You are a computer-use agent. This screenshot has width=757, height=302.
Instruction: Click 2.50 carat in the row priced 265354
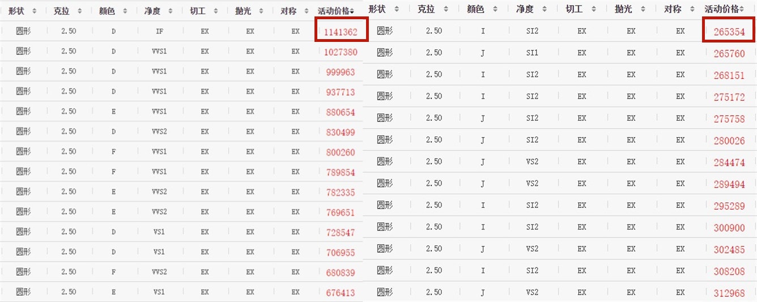tap(434, 31)
